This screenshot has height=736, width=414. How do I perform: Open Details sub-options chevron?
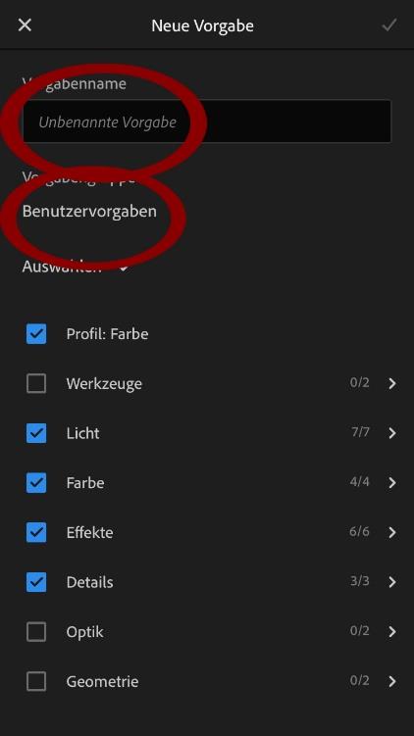point(392,582)
